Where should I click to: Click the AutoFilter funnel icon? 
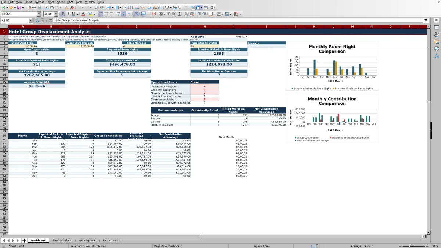pos(142,7)
